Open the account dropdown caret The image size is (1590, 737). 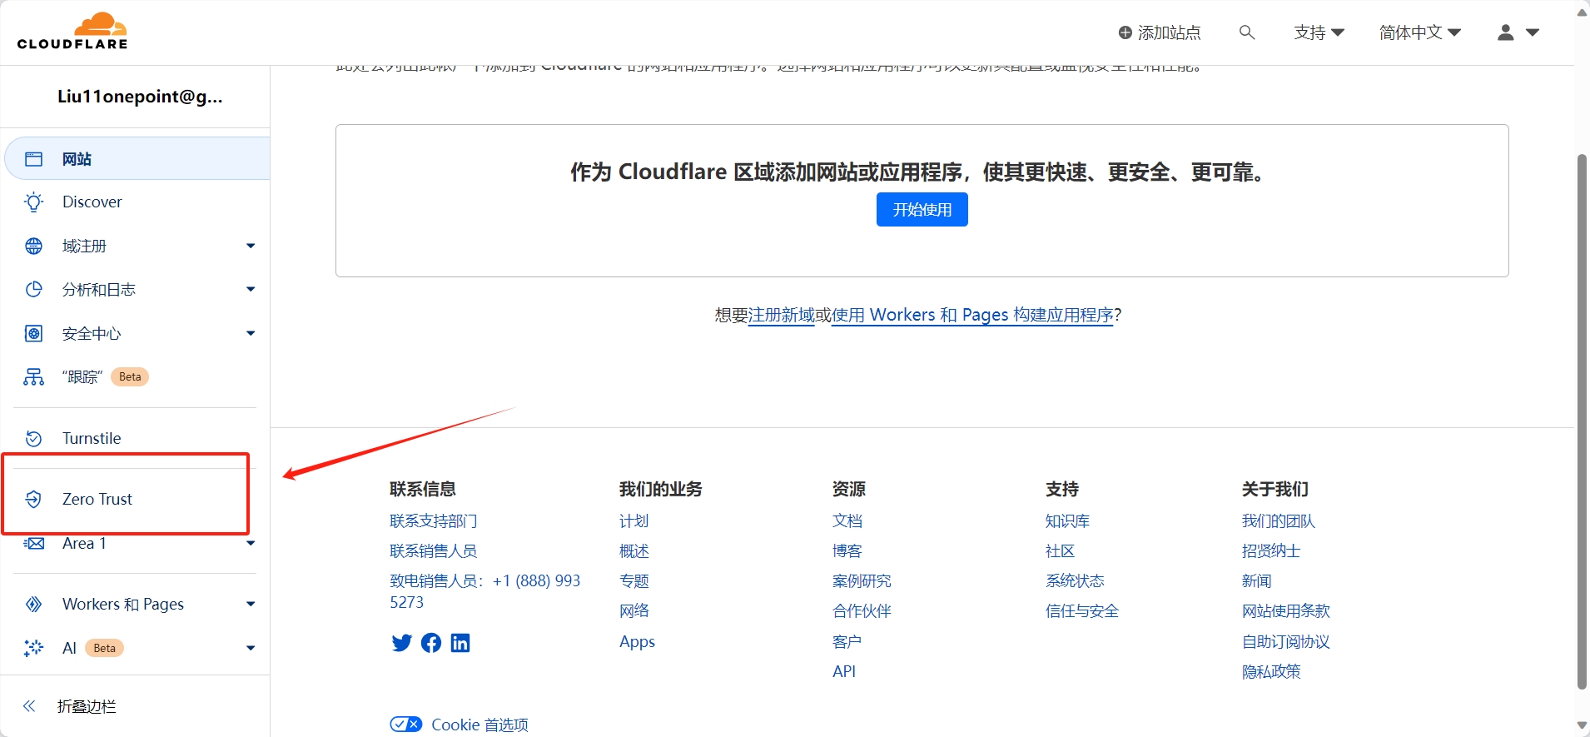[x=1533, y=32]
